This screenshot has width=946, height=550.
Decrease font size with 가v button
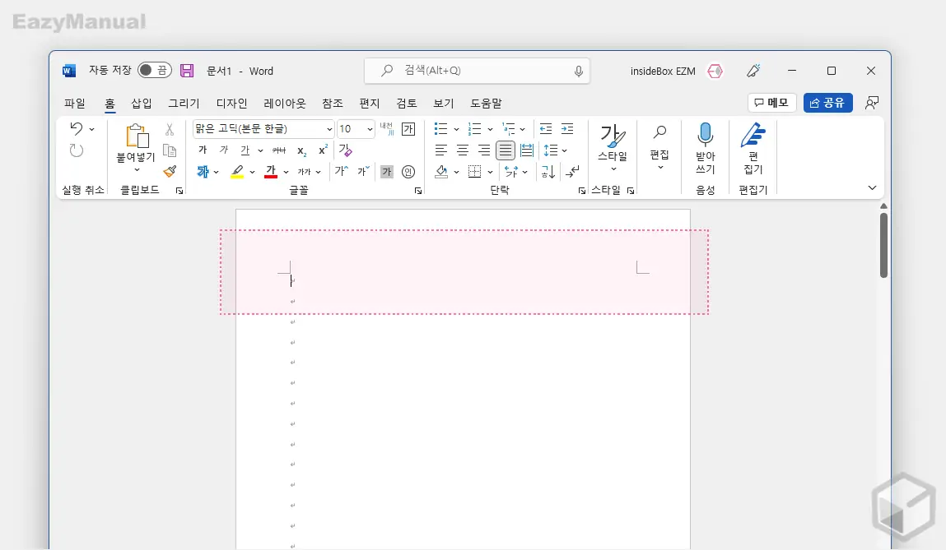[363, 171]
